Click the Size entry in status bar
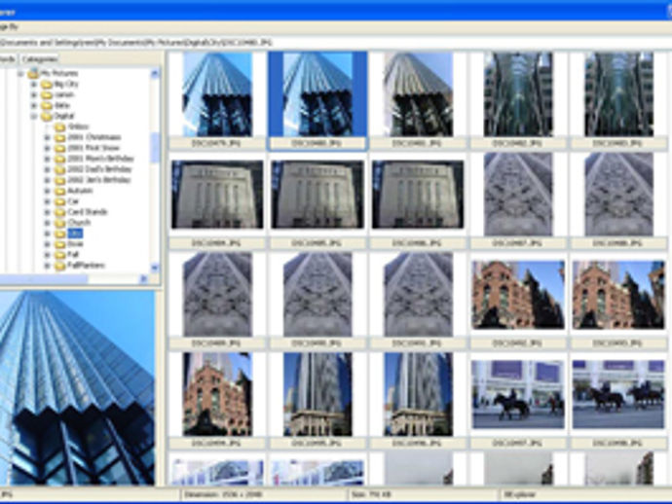Image resolution: width=672 pixels, height=504 pixels. coord(424,495)
